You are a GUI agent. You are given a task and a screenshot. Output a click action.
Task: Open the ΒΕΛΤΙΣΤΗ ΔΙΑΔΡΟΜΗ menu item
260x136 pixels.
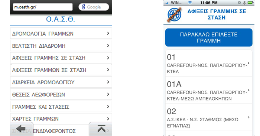61,46
